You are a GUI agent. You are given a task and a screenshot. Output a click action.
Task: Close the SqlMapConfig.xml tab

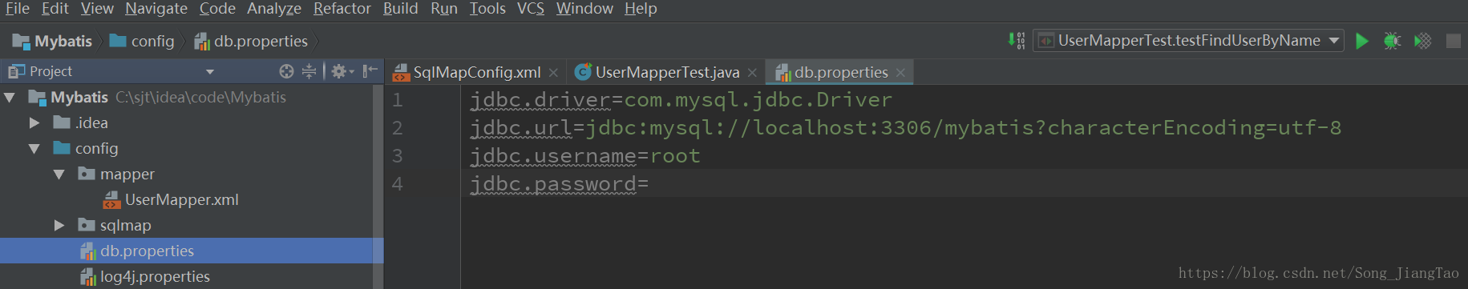[553, 73]
